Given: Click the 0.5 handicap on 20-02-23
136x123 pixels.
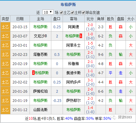Looking at the screenshot, I should (57, 55).
